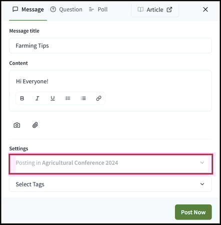The height and width of the screenshot is (225, 221).
Task: Click the external link icon beside Article
Action: [x=169, y=10]
